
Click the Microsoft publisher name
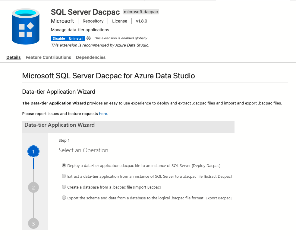pos(62,21)
